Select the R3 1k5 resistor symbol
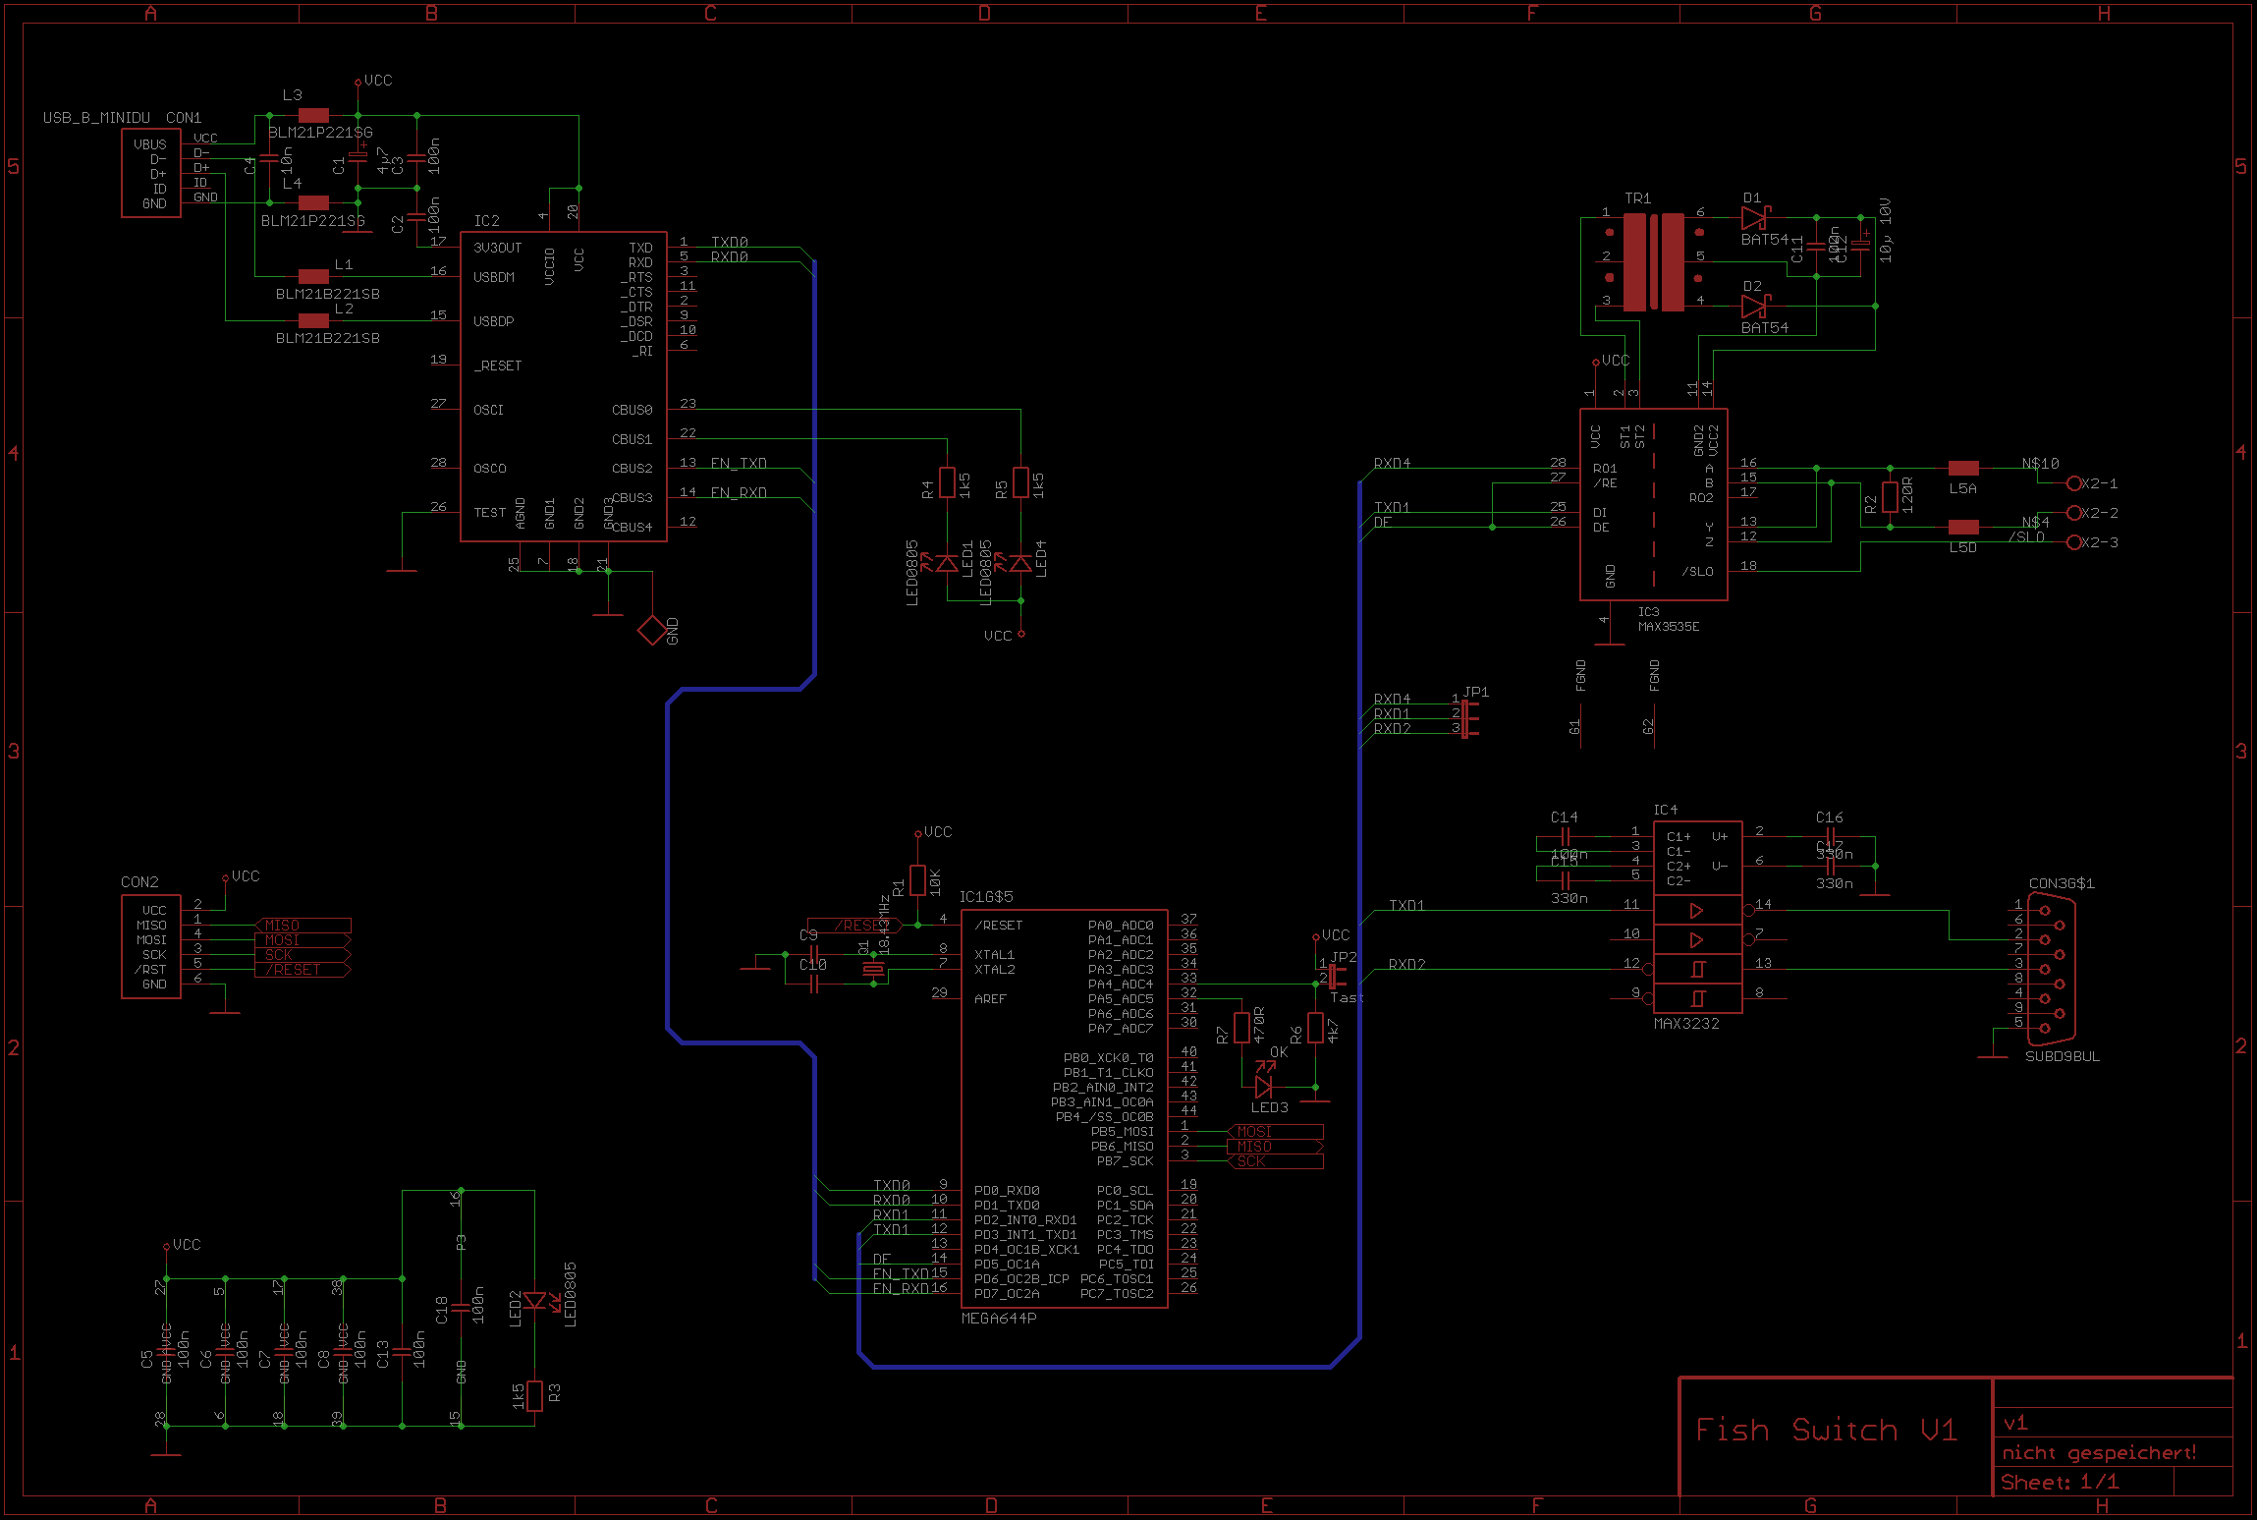This screenshot has width=2257, height=1520. coord(534,1396)
